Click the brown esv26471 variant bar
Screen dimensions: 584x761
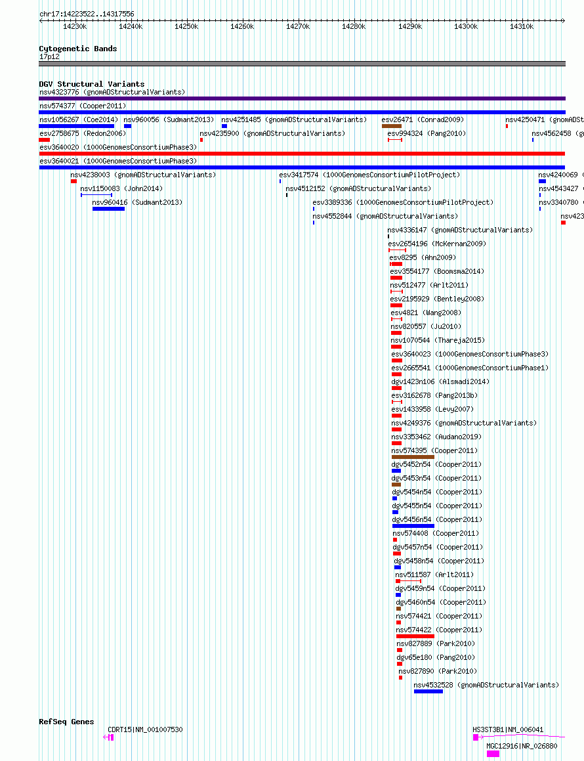coord(392,126)
